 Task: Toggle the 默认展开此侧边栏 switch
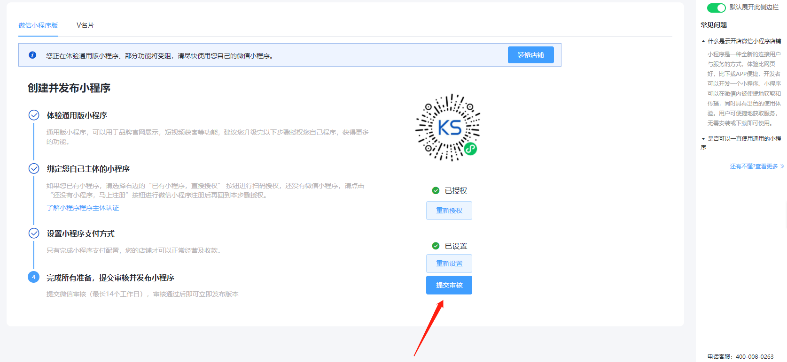(716, 8)
